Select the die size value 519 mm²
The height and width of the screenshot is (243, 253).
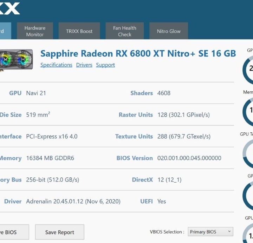(38, 114)
